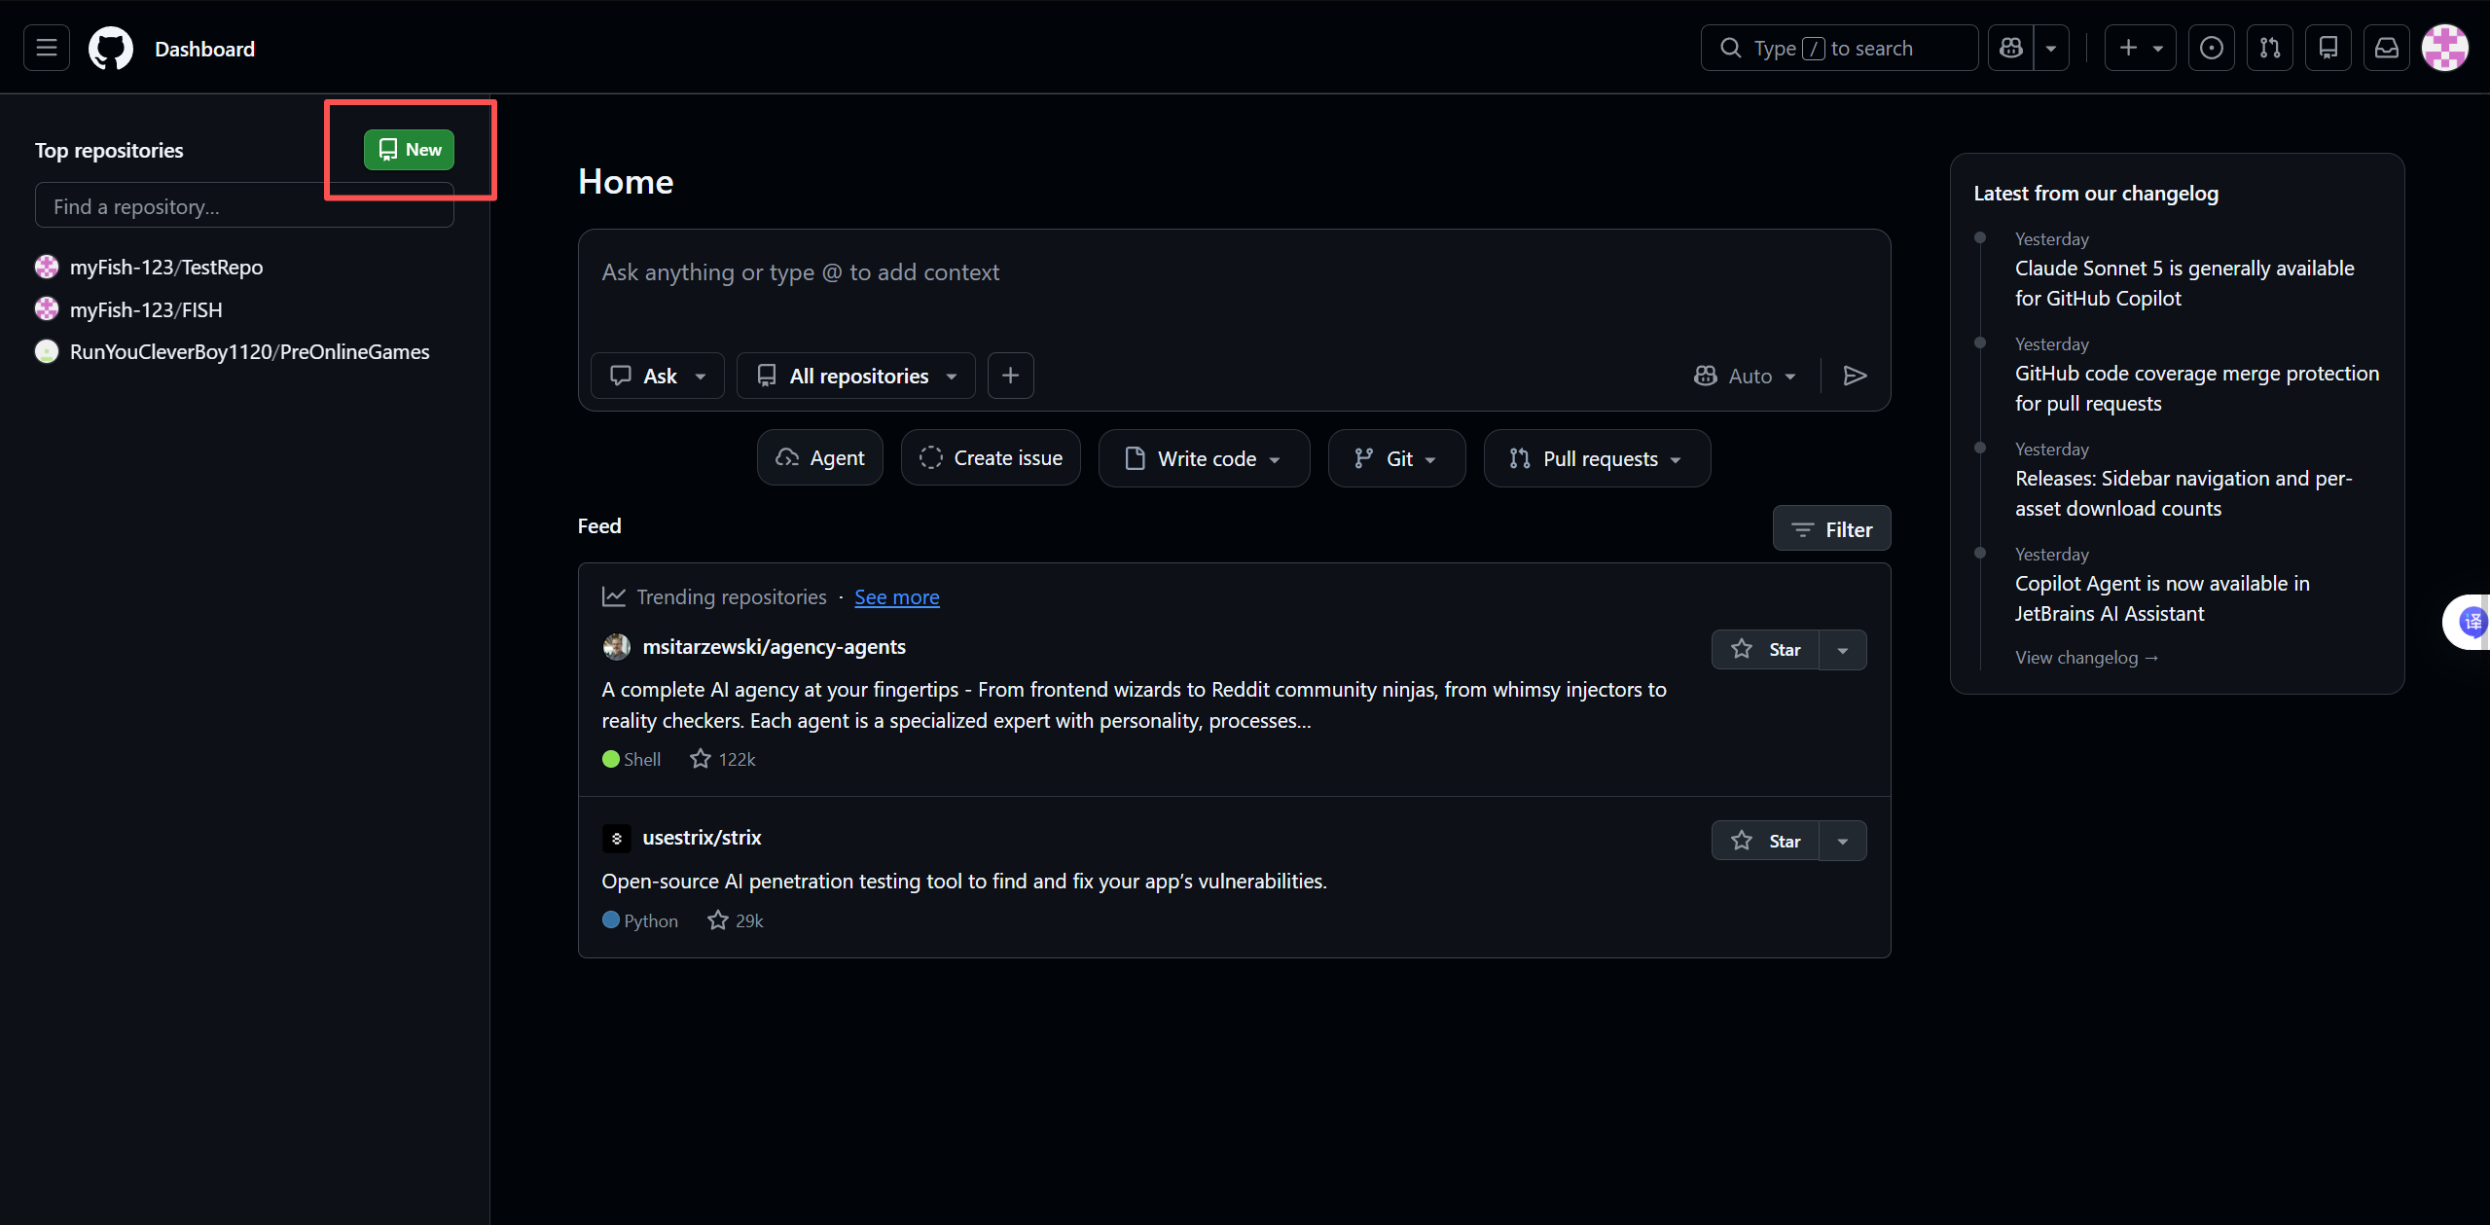
Task: Click the Create issue button
Action: tap(991, 458)
